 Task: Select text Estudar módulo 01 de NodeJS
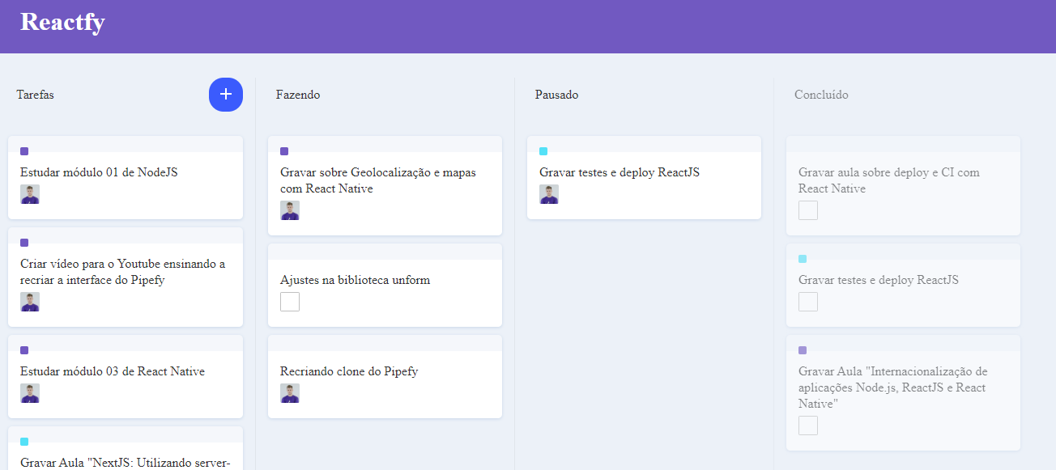point(99,172)
